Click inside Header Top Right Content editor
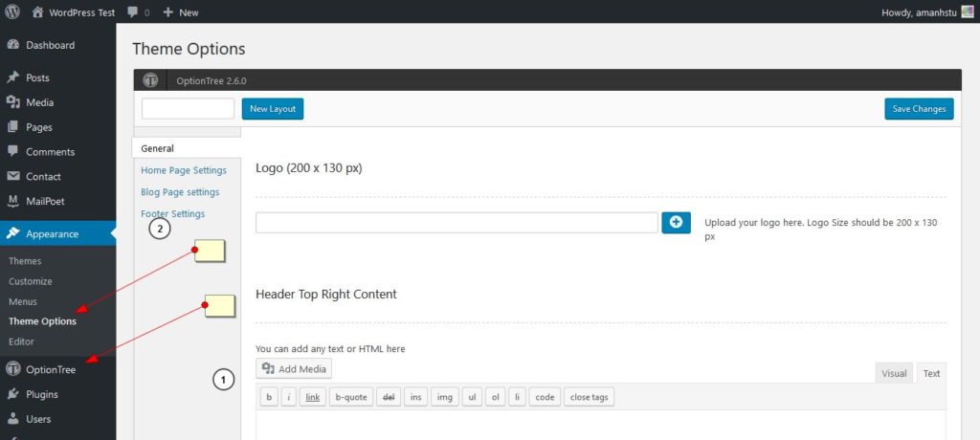The height and width of the screenshot is (440, 980). click(x=601, y=425)
